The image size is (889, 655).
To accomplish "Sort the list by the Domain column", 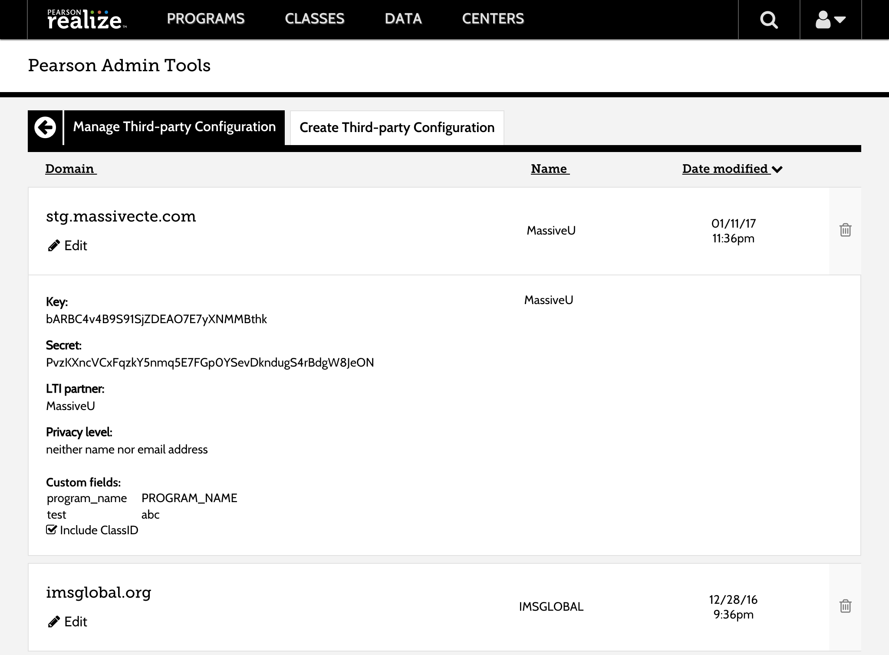I will point(70,169).
